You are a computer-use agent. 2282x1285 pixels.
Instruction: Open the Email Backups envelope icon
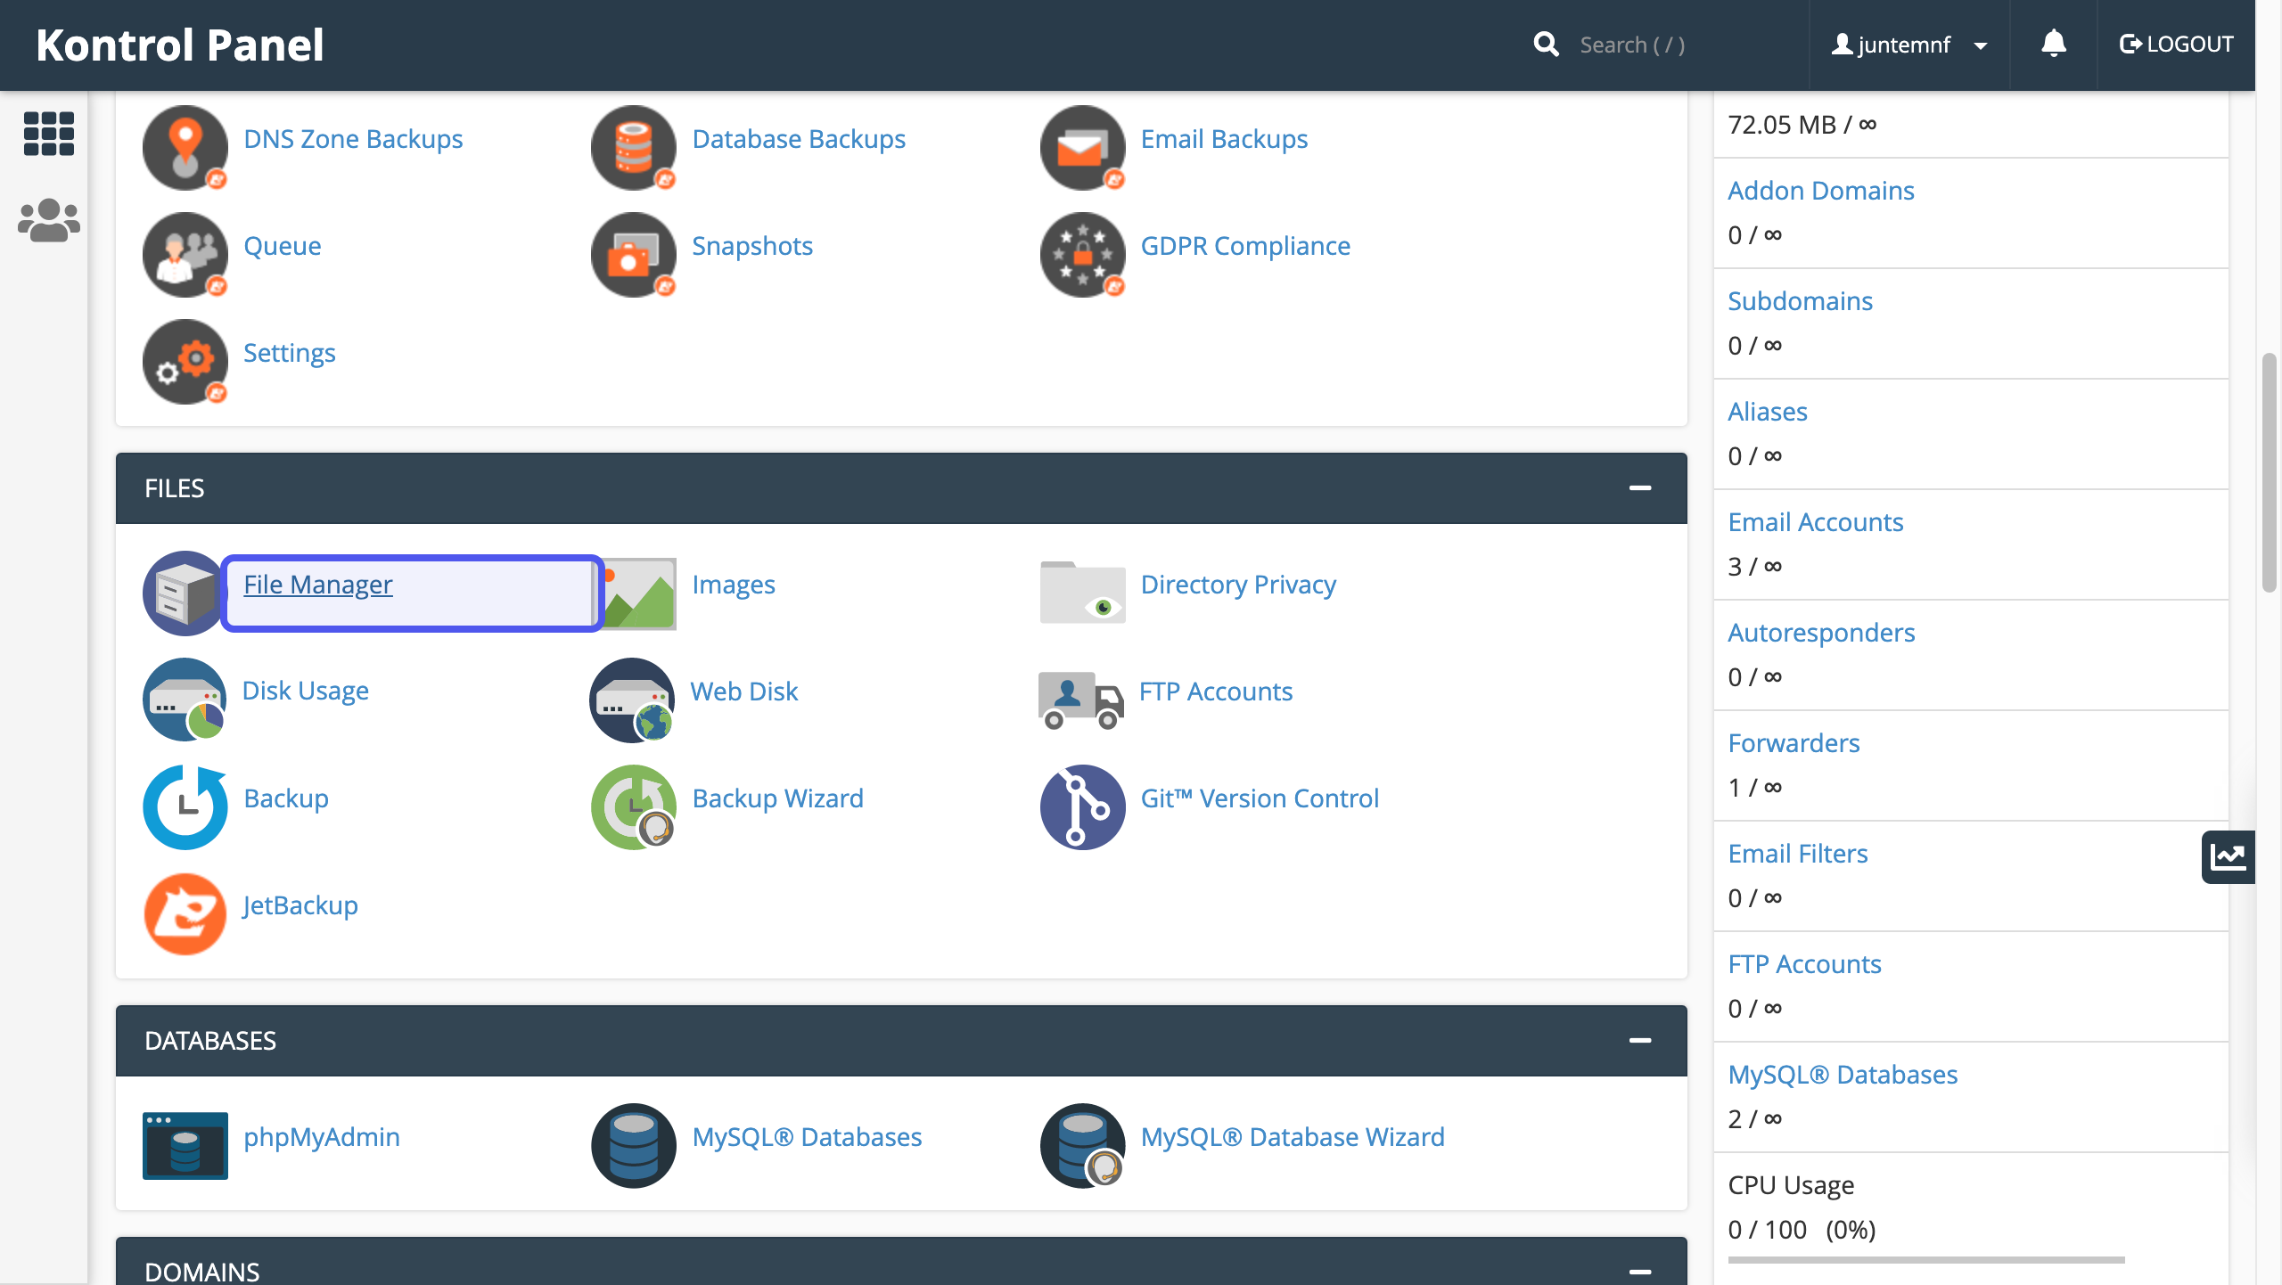pos(1082,147)
